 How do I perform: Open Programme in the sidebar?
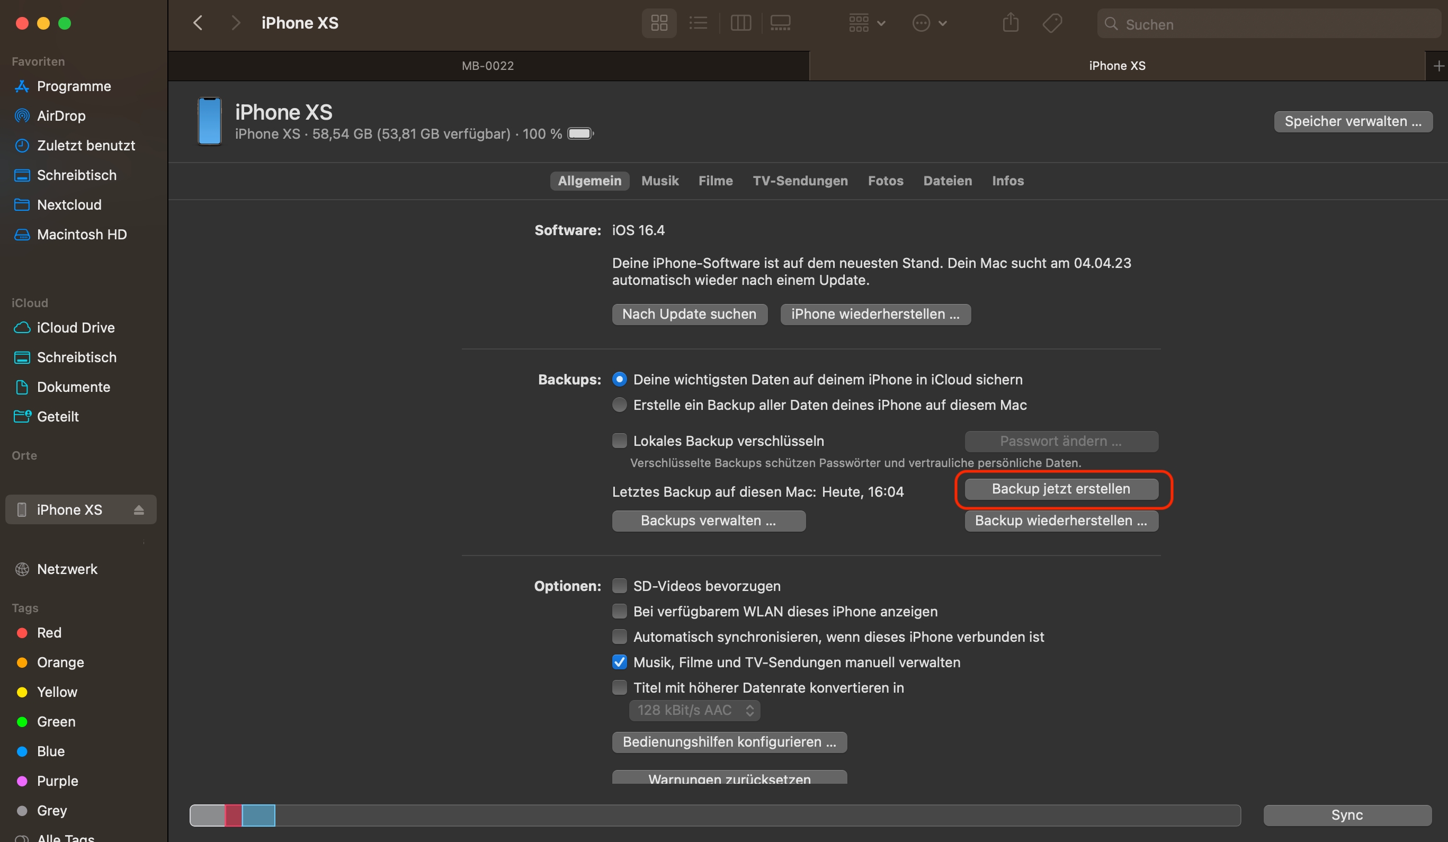pyautogui.click(x=74, y=86)
